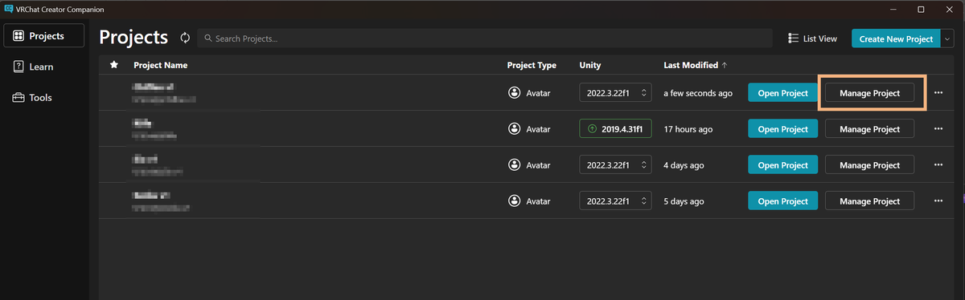Refresh the projects list with circular arrows icon
Viewport: 965px width, 300px height.
click(x=185, y=38)
